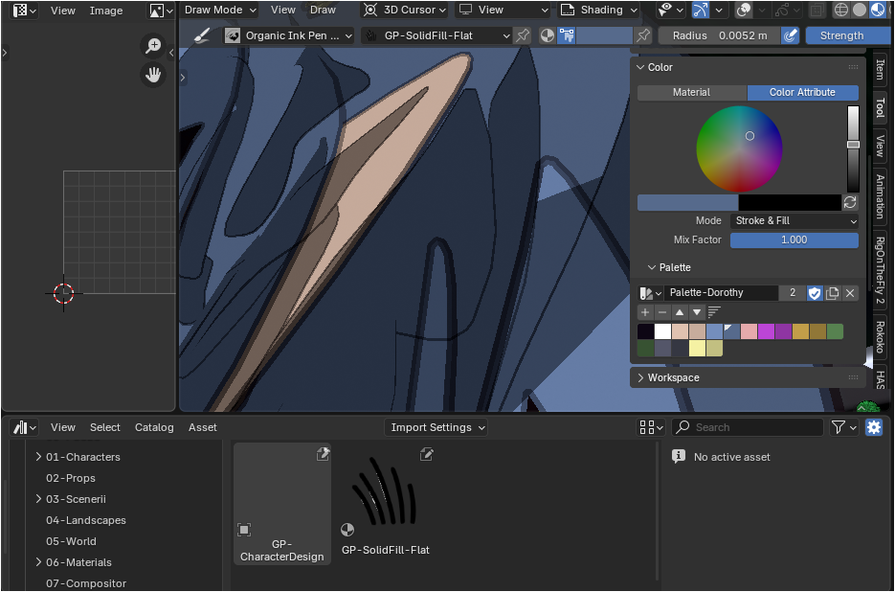Screen dimensions: 895x592
Task: Click the zoom magnifier icon in image editor
Action: [153, 46]
